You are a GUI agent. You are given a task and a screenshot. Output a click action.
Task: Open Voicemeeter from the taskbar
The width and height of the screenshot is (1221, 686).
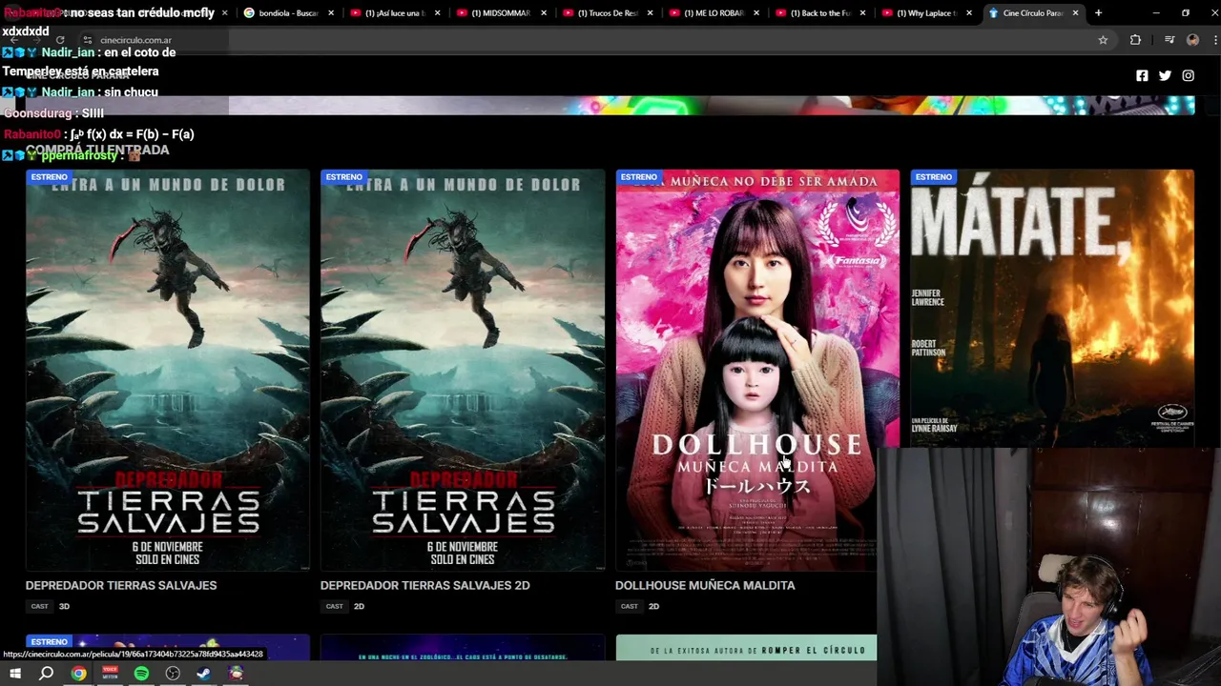pos(110,674)
